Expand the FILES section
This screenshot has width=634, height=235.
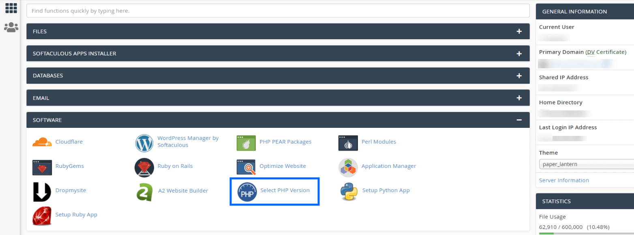pos(519,31)
